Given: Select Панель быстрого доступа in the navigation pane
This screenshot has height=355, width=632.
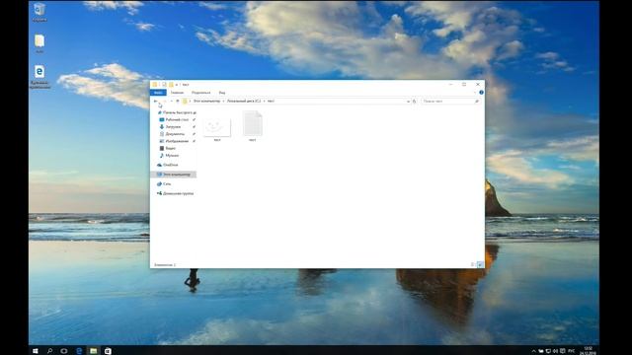Looking at the screenshot, I should (x=177, y=112).
